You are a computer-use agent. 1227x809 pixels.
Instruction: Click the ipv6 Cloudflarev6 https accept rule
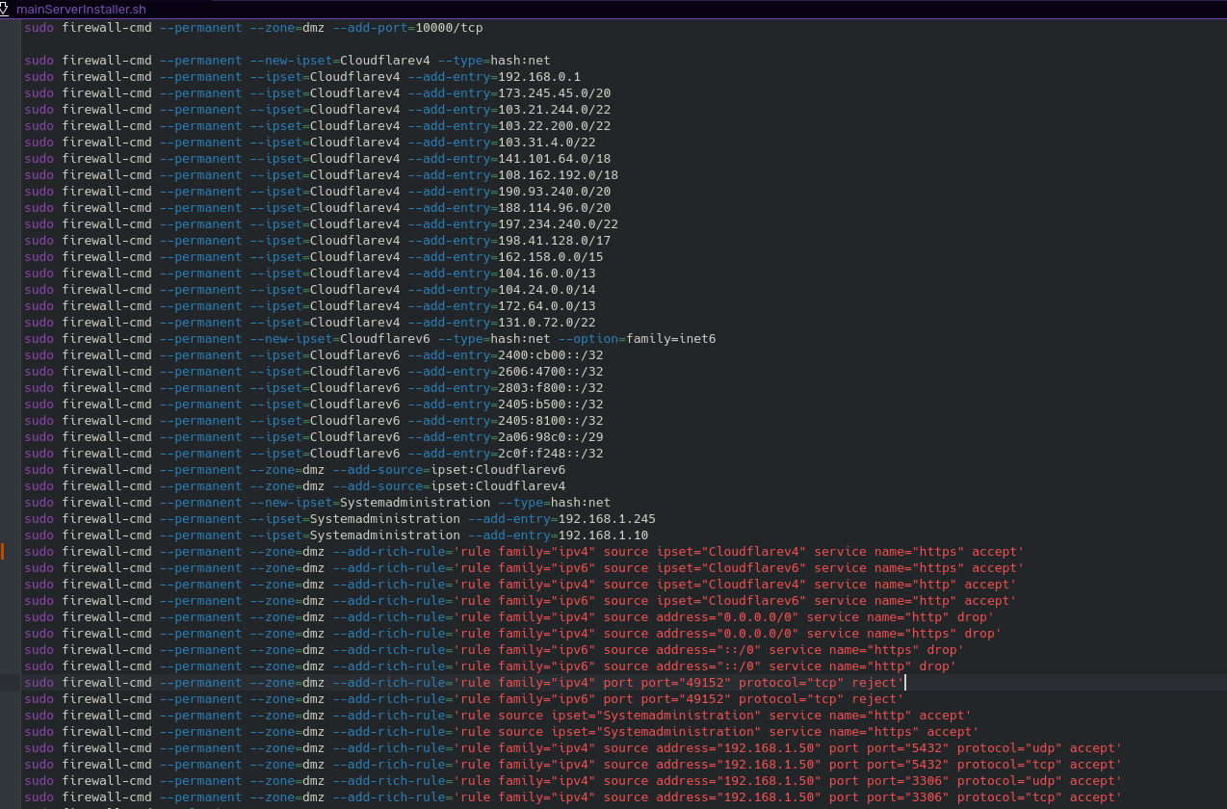point(524,568)
